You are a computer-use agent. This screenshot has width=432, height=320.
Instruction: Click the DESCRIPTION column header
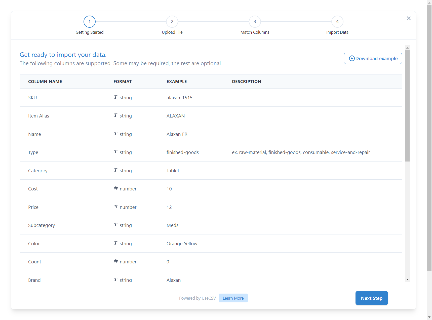point(247,82)
